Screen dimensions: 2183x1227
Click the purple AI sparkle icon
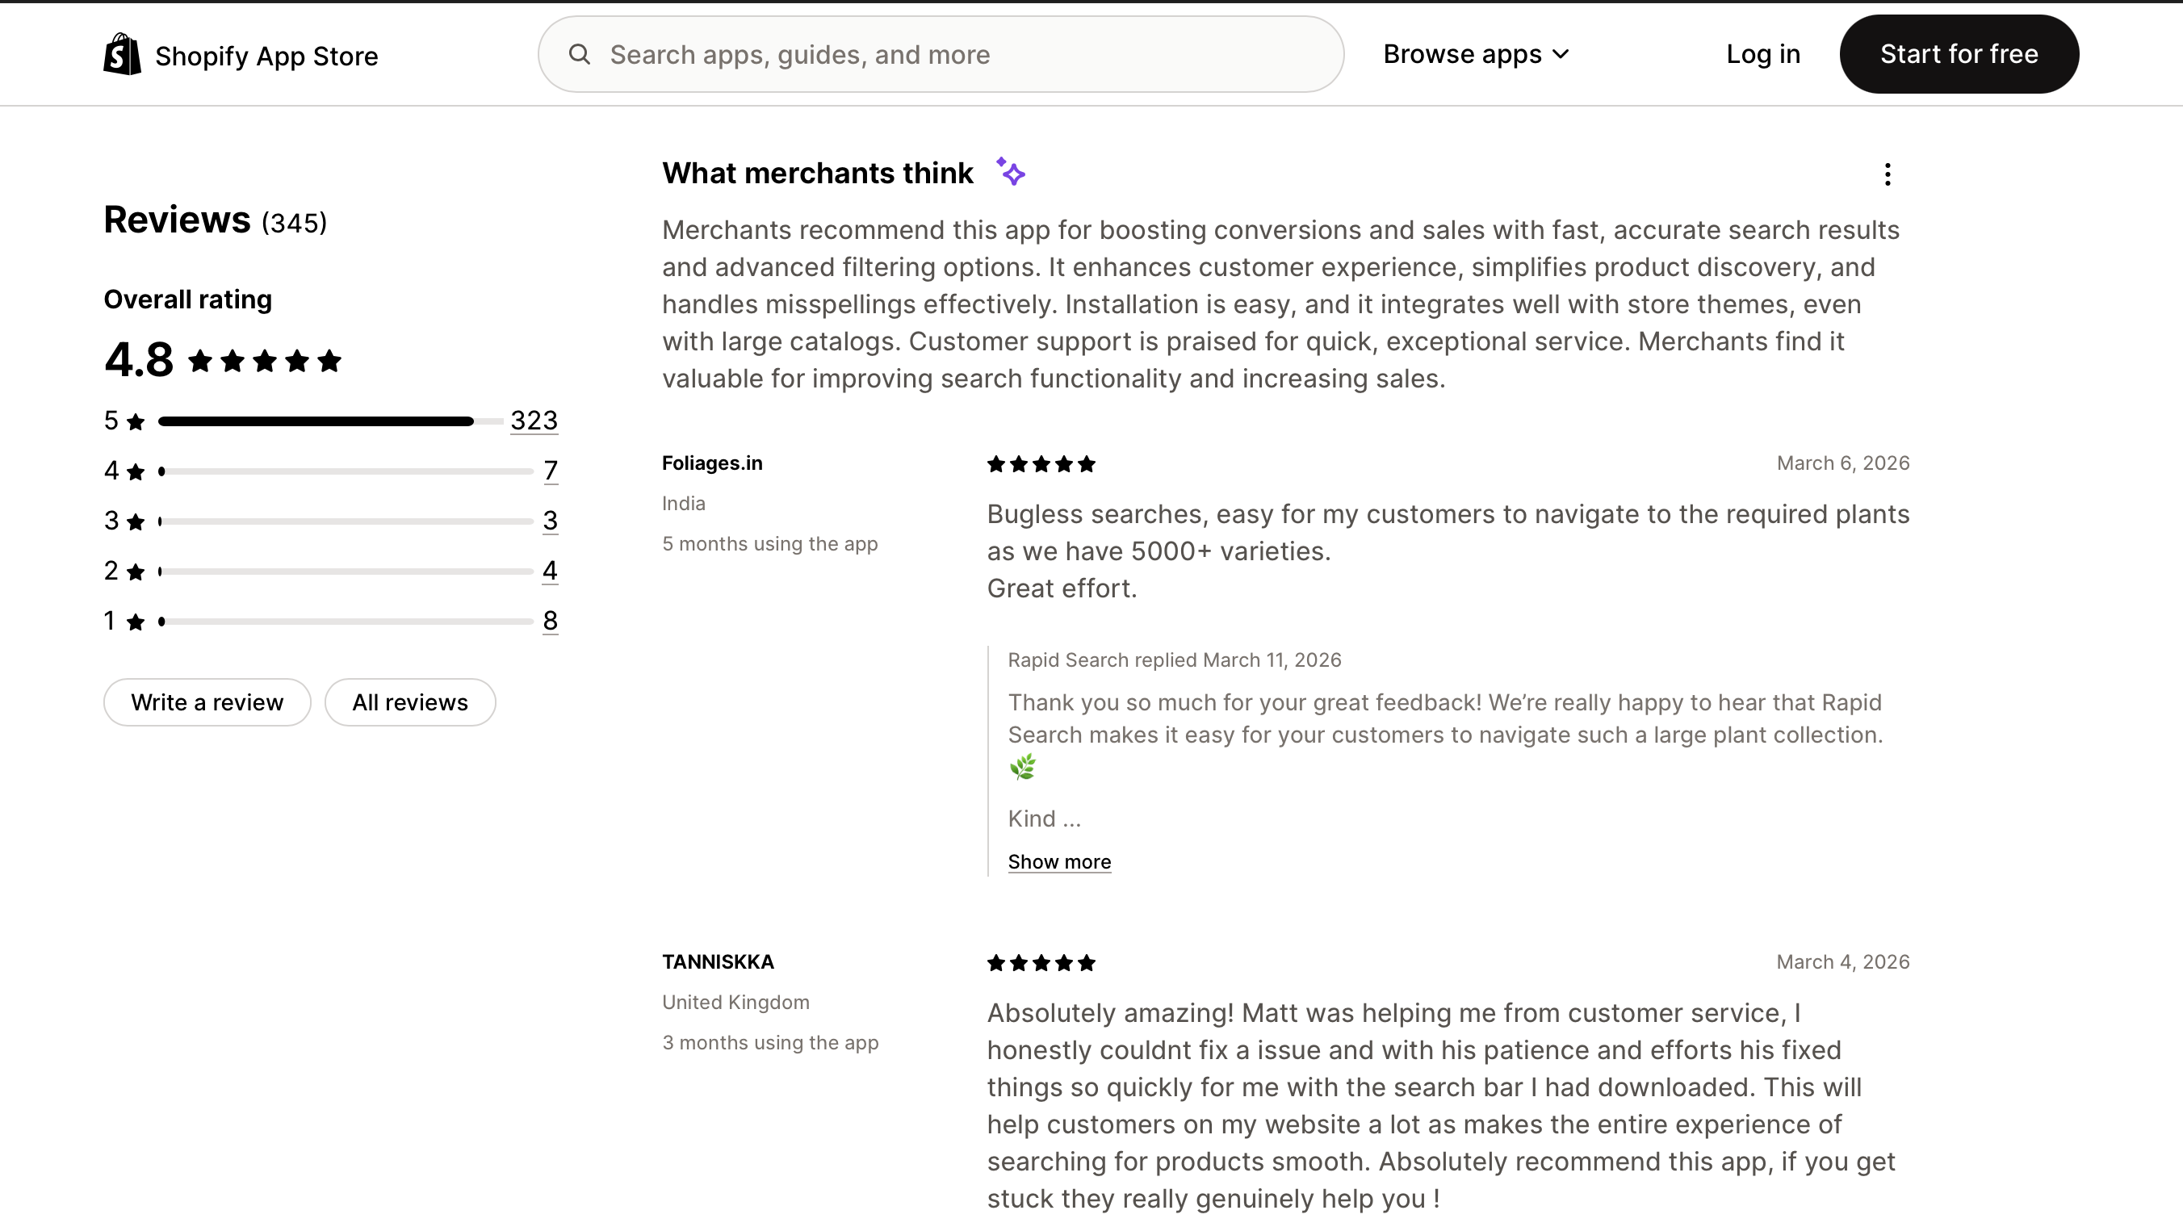(1010, 172)
